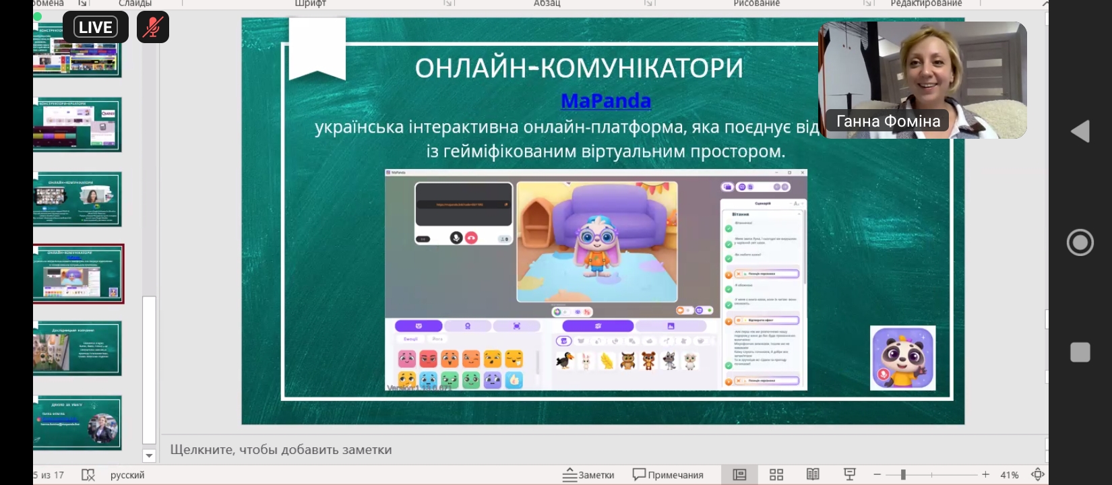Open the MaPanda hyperlink on the slide
The image size is (1112, 485).
605,101
